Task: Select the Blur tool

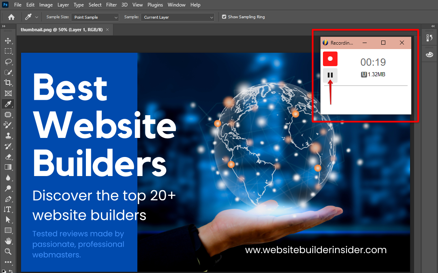Action: (8, 178)
